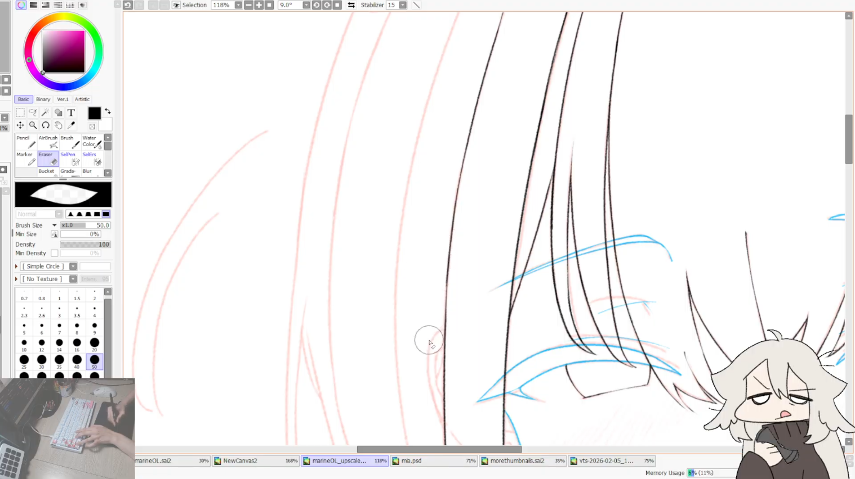Rotate canvas counterclockwise
Viewport: 855px width, 479px height.
[x=317, y=5]
